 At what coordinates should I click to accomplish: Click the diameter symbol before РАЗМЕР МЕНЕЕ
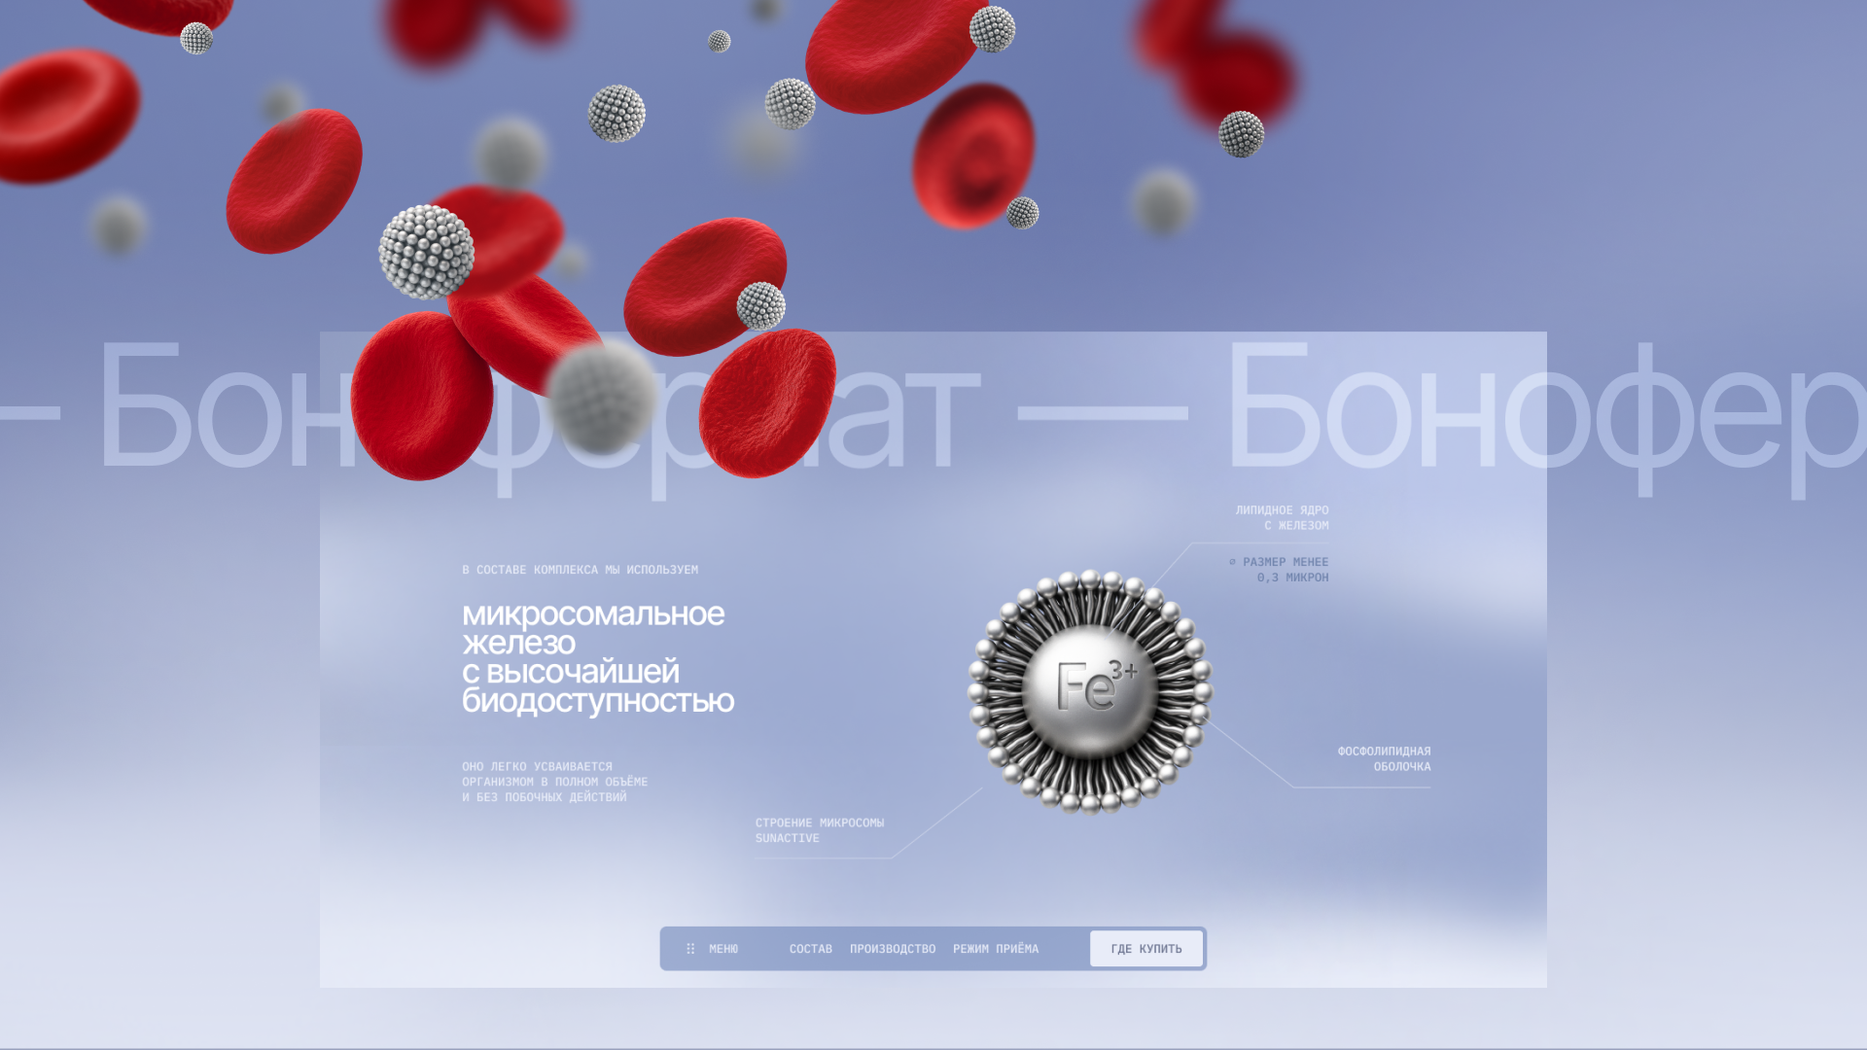click(1232, 562)
